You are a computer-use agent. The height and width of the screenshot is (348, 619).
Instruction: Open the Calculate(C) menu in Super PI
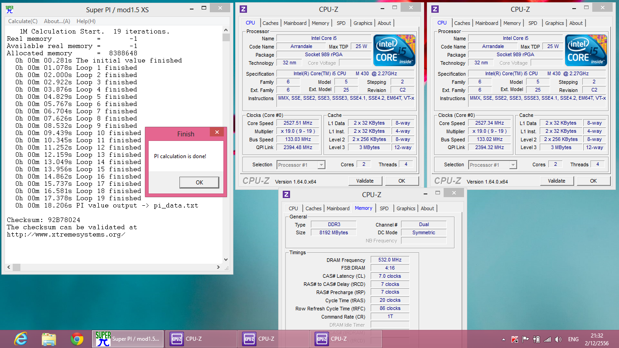(23, 21)
